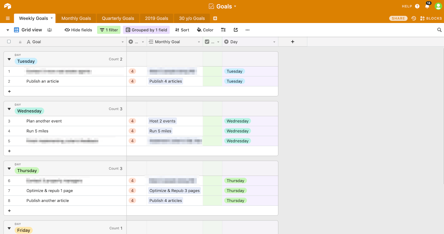The image size is (444, 234).
Task: Click the Share button
Action: (x=398, y=18)
